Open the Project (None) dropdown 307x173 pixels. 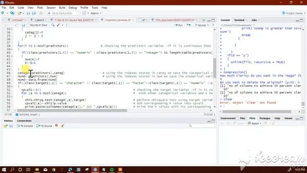click(x=294, y=13)
